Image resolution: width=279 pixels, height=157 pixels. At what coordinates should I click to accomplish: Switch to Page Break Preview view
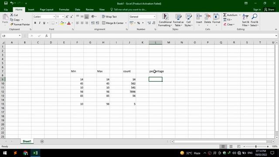(x=238, y=147)
